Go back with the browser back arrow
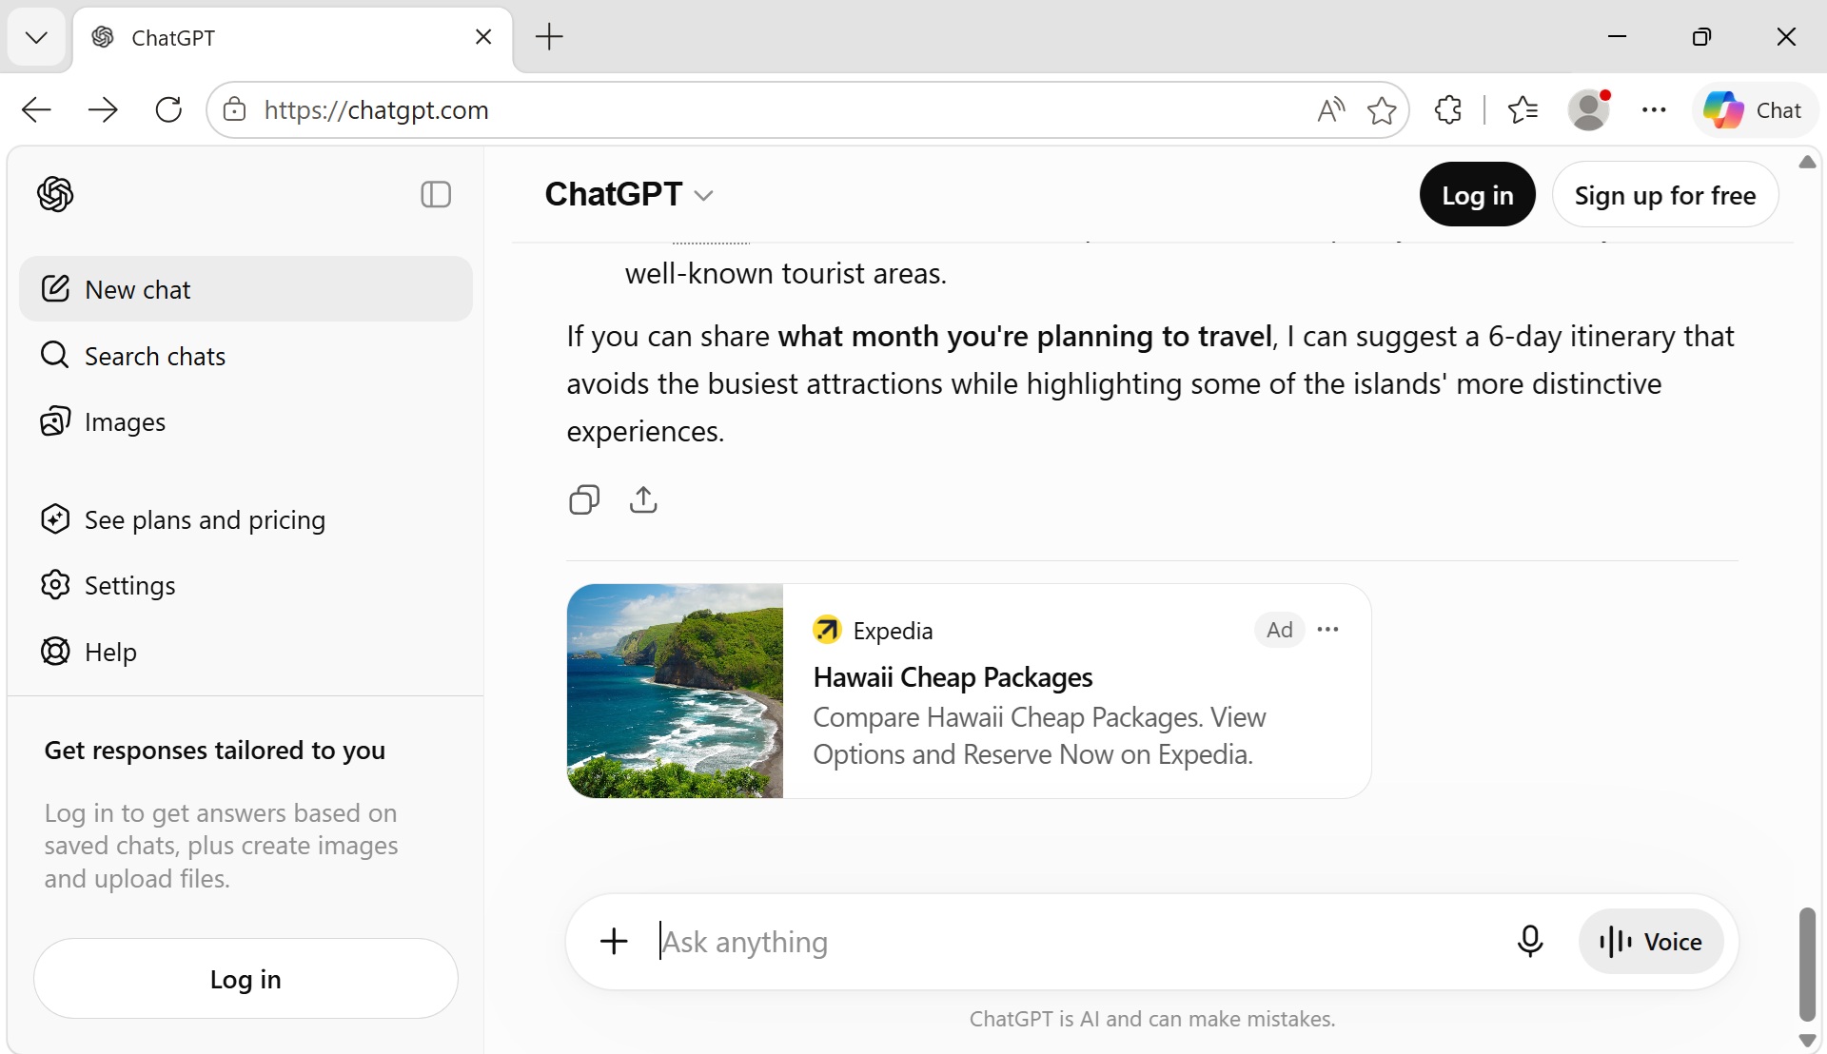 [x=36, y=109]
